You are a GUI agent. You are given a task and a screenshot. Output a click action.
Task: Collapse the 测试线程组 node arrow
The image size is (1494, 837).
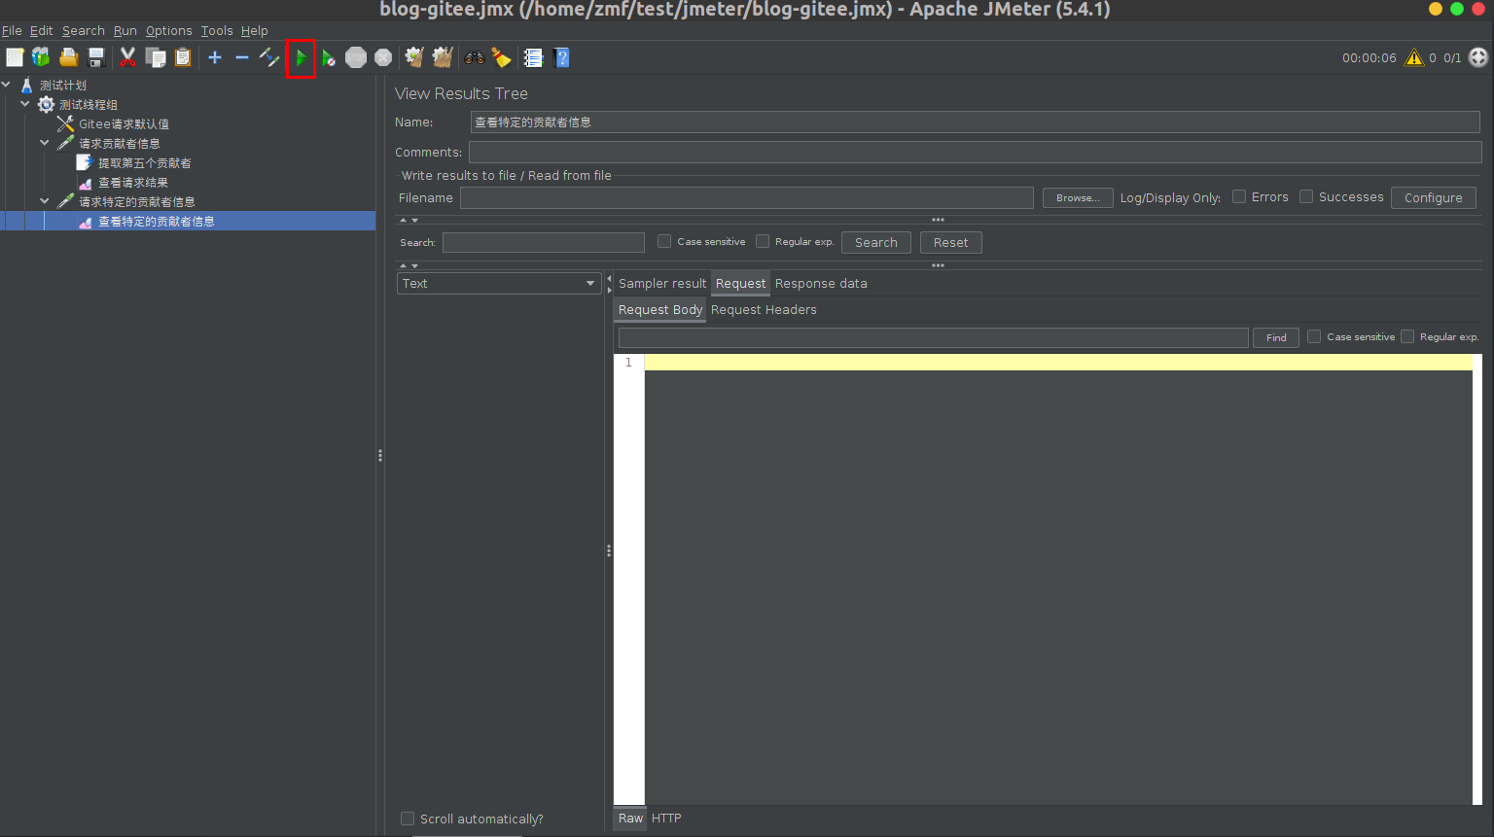25,104
